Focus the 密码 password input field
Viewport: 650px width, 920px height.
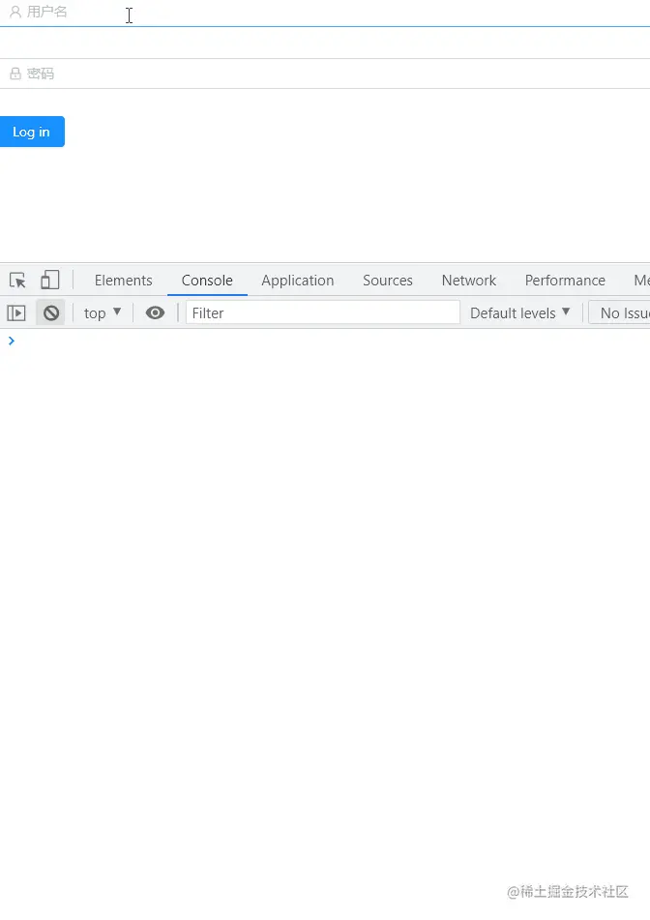click(x=325, y=74)
